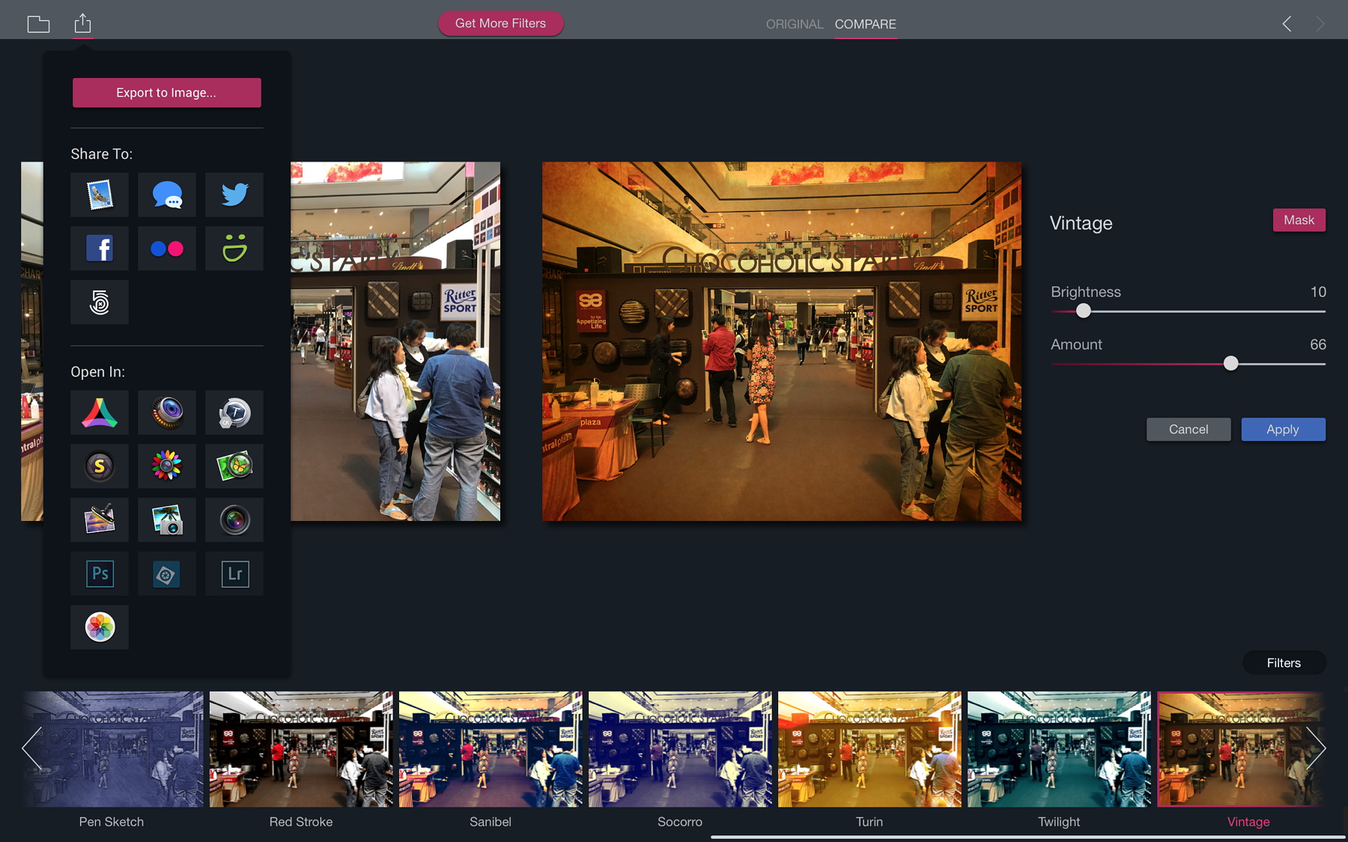Image resolution: width=1348 pixels, height=842 pixels.
Task: Share to Facebook icon
Action: point(100,248)
